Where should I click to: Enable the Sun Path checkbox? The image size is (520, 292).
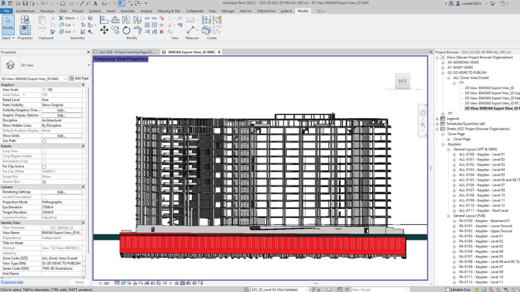coord(44,141)
